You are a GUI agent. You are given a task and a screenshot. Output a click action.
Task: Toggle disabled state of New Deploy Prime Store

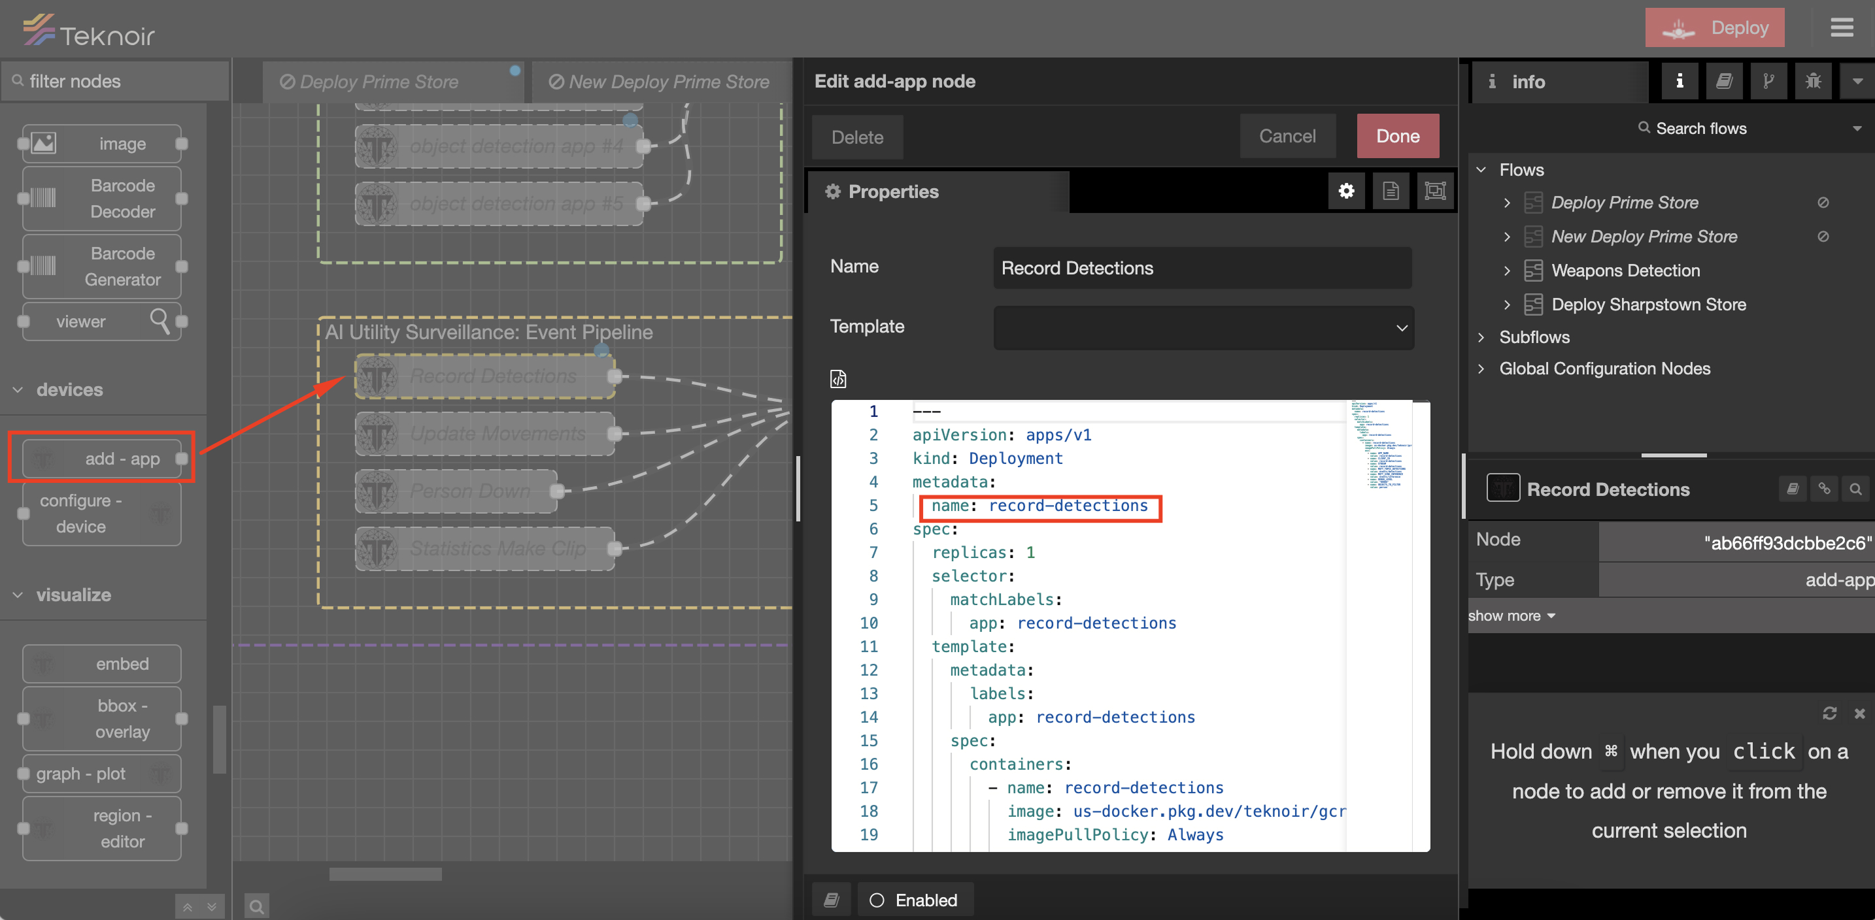tap(1823, 237)
